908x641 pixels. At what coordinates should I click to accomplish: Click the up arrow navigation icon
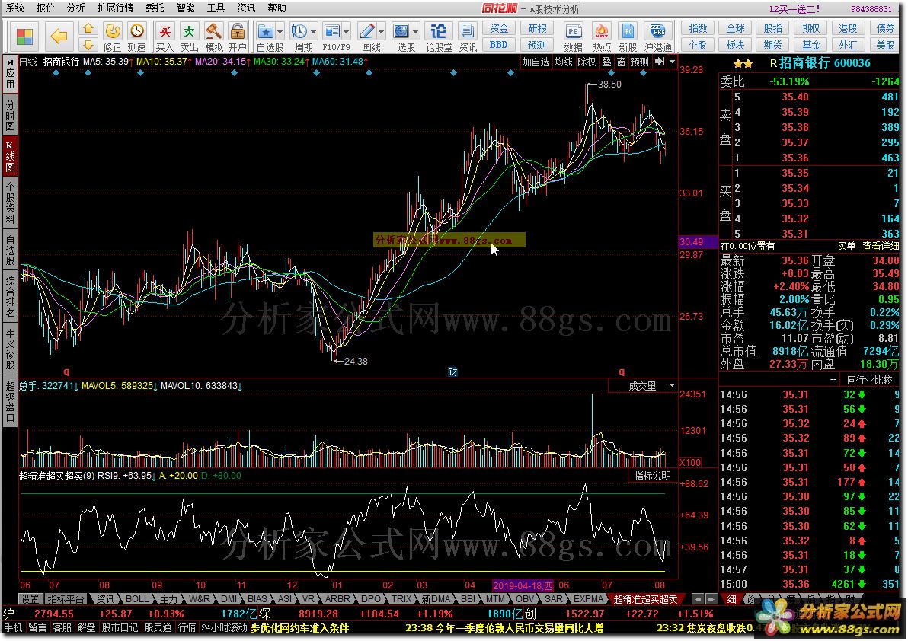tap(88, 28)
